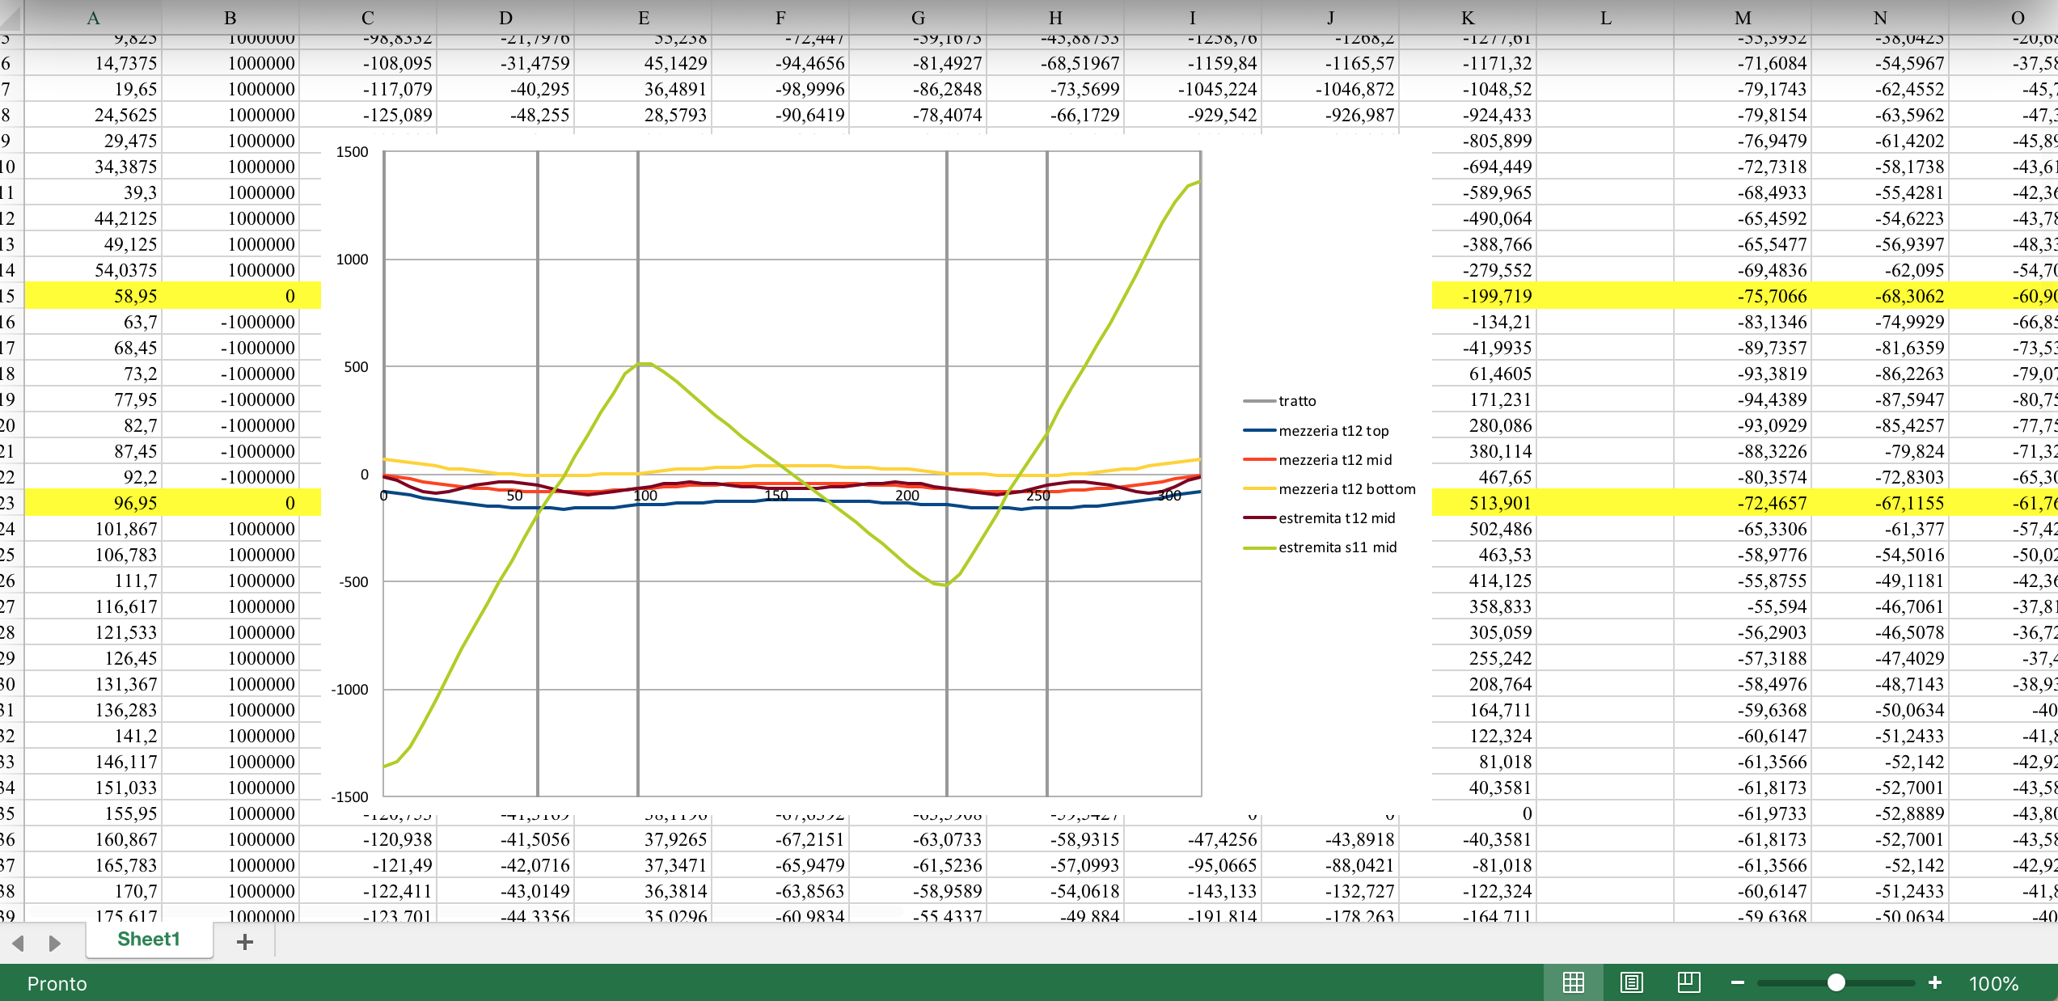Switch to Page Break Preview icon
The image size is (2058, 1001).
point(1688,982)
